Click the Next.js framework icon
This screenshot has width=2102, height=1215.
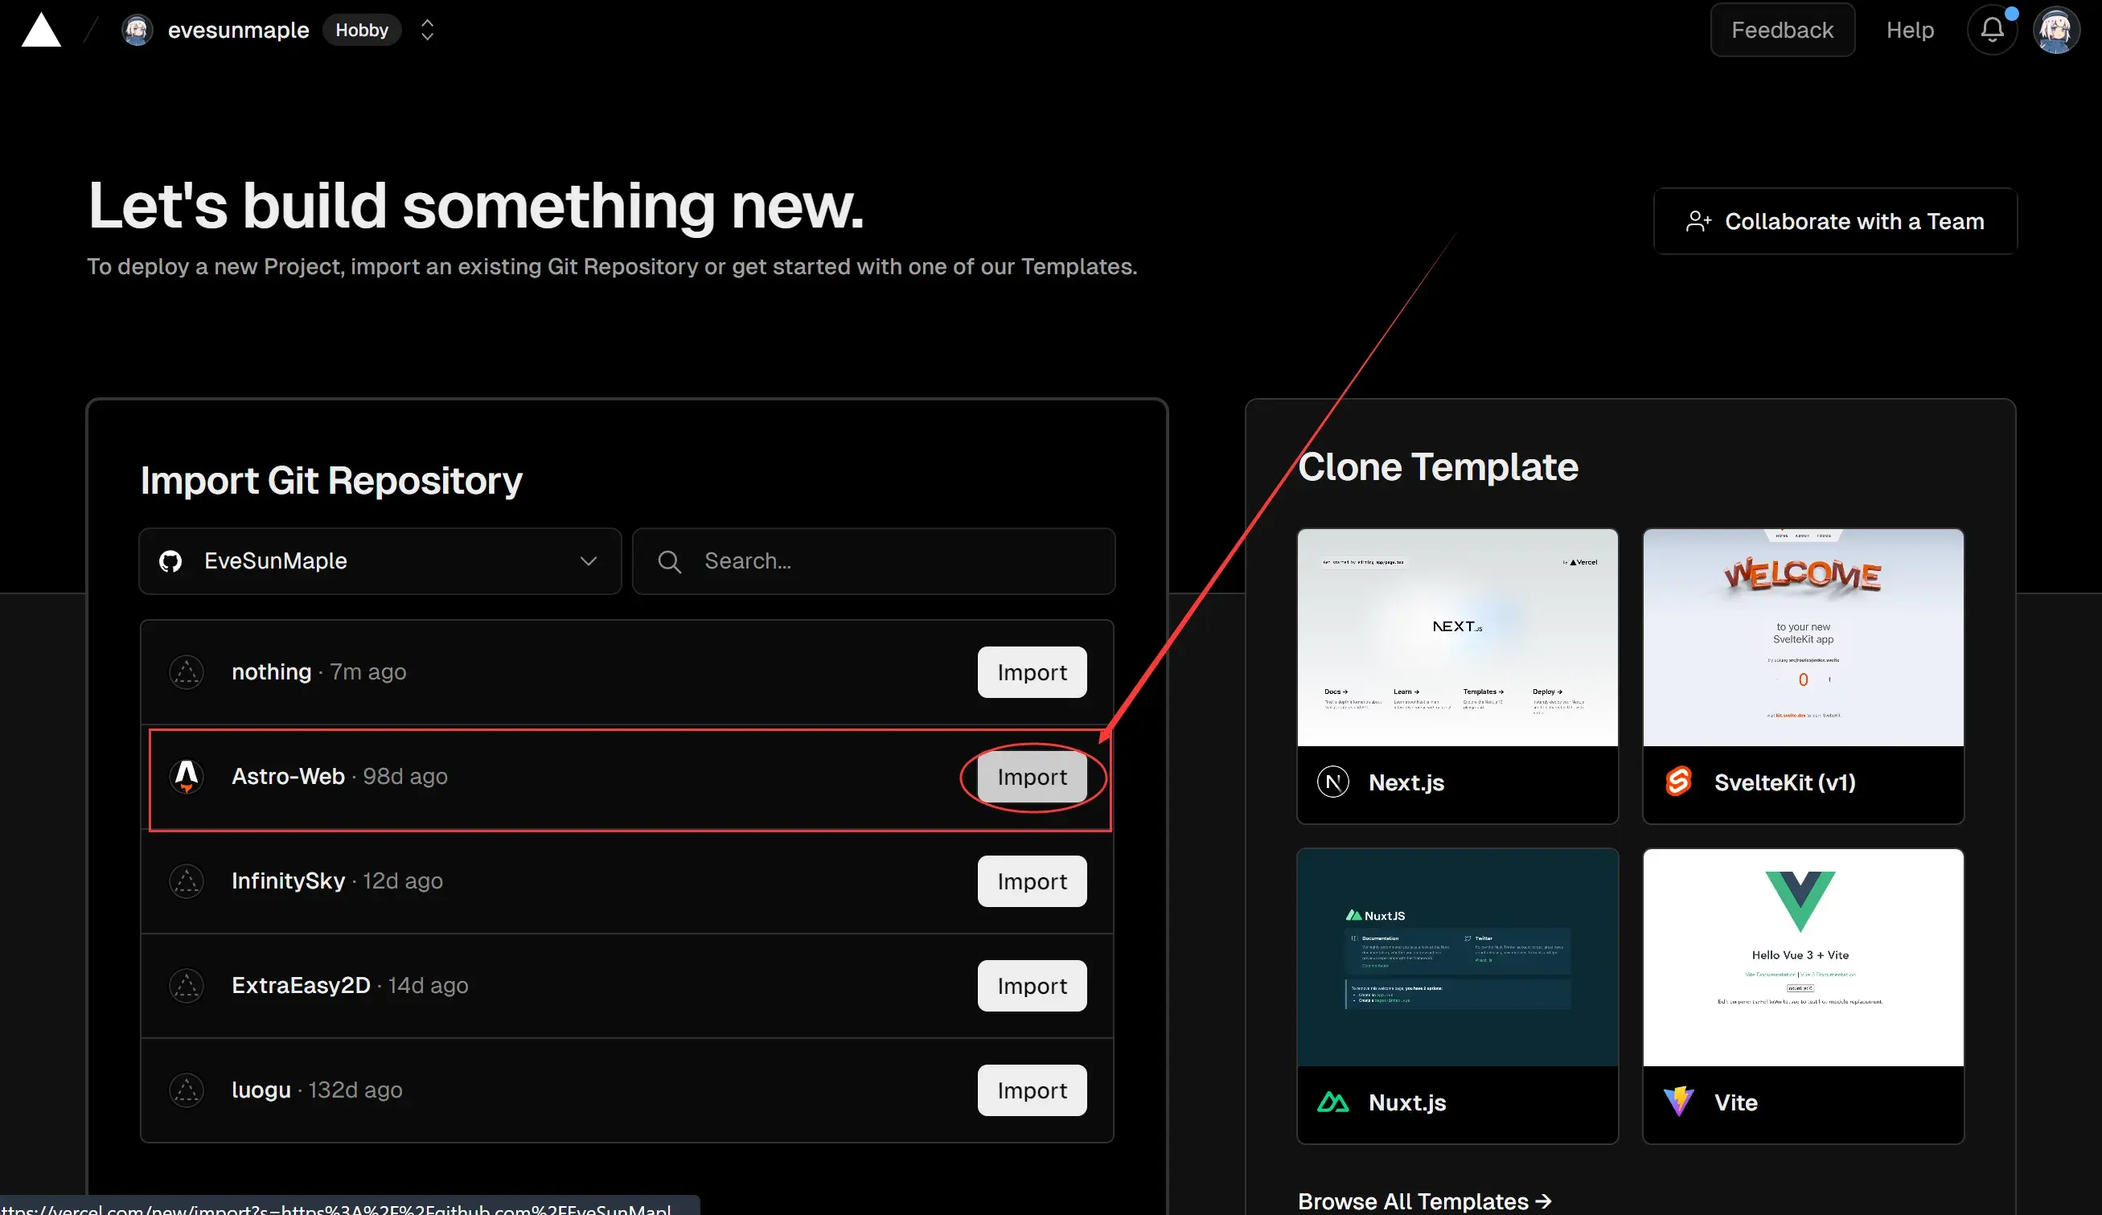pos(1332,781)
